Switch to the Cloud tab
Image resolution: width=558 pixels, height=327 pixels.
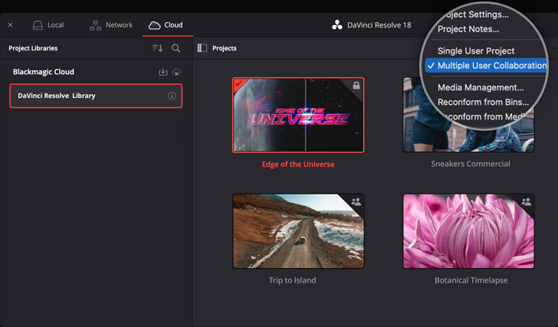click(166, 25)
